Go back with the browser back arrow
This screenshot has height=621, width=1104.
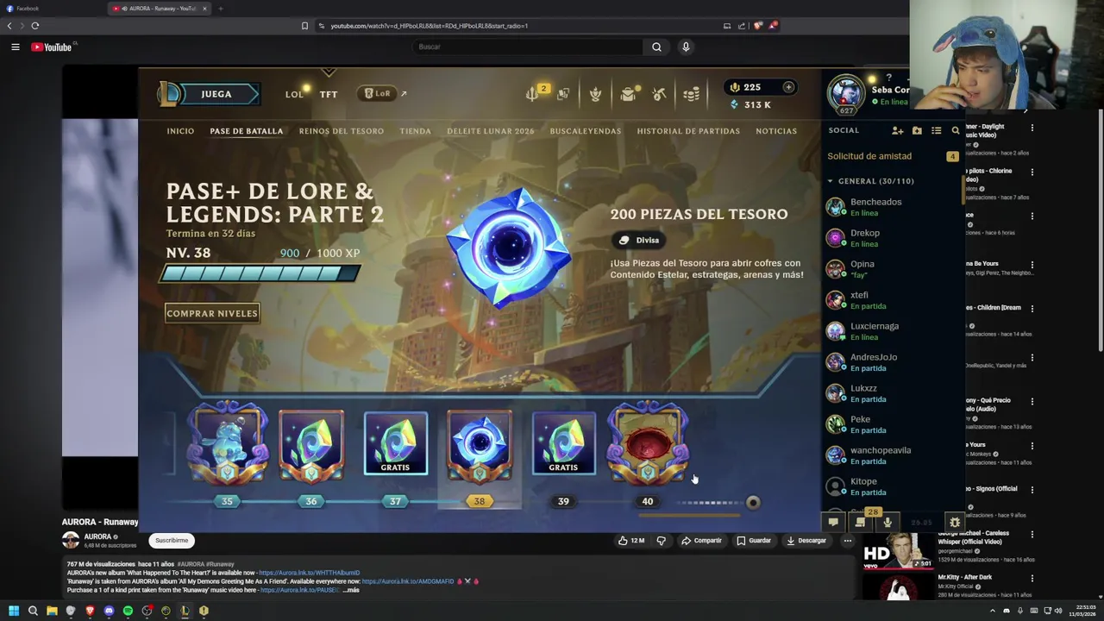[9, 26]
